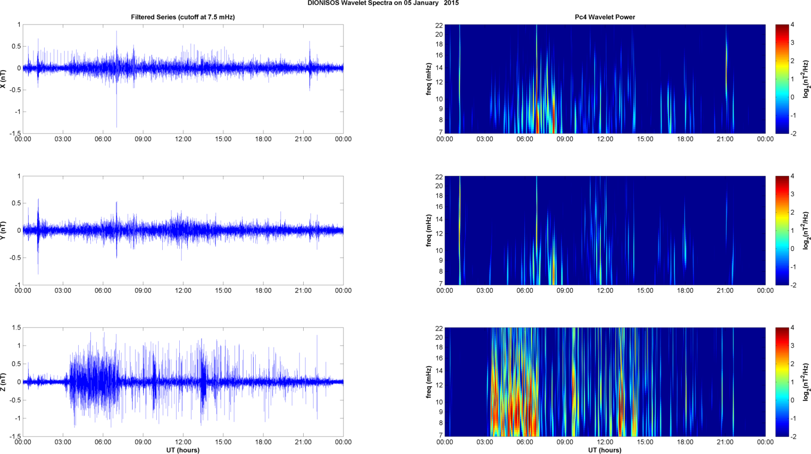
Task: Click the log2(nT²/Hz) label of the middle colorbar
Action: point(807,231)
